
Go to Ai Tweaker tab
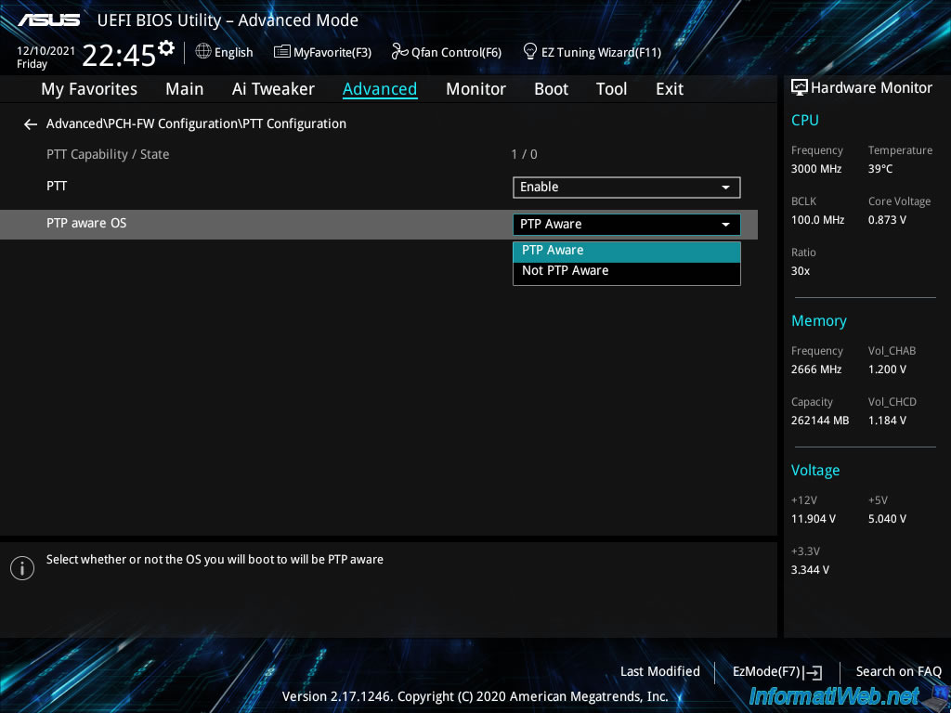coord(273,89)
